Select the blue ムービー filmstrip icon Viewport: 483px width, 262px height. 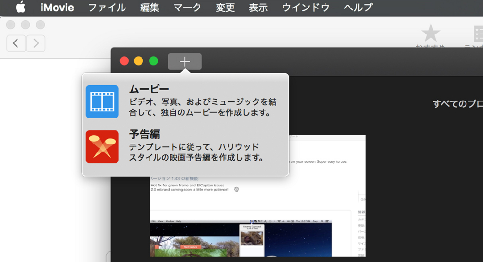point(102,101)
